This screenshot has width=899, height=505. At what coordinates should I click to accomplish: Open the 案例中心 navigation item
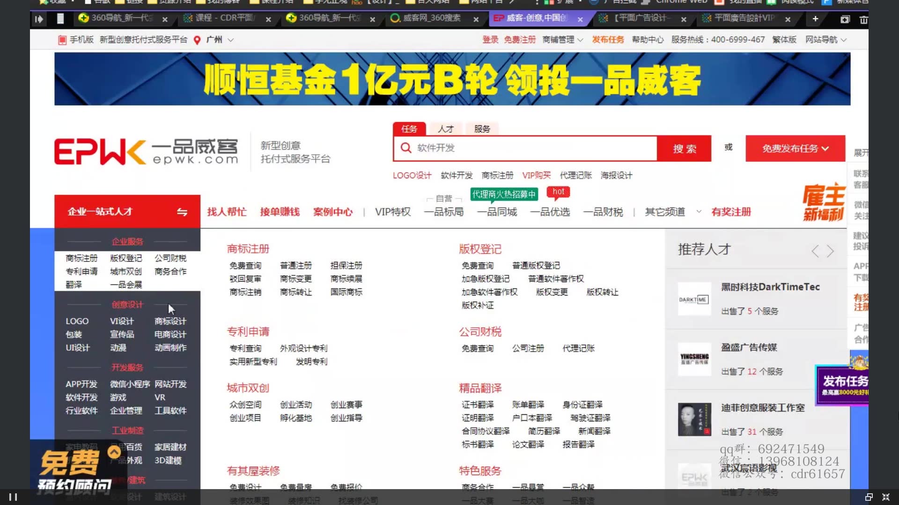click(x=332, y=212)
